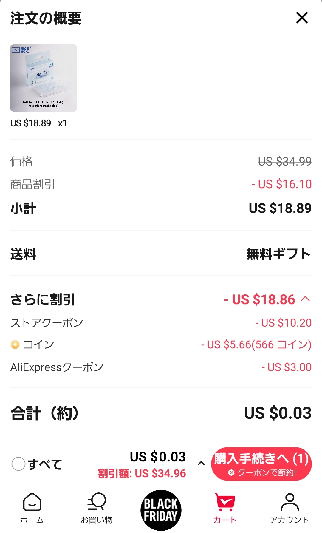
Task: Tap the さらに割引 total amount US $18.86
Action: click(259, 299)
